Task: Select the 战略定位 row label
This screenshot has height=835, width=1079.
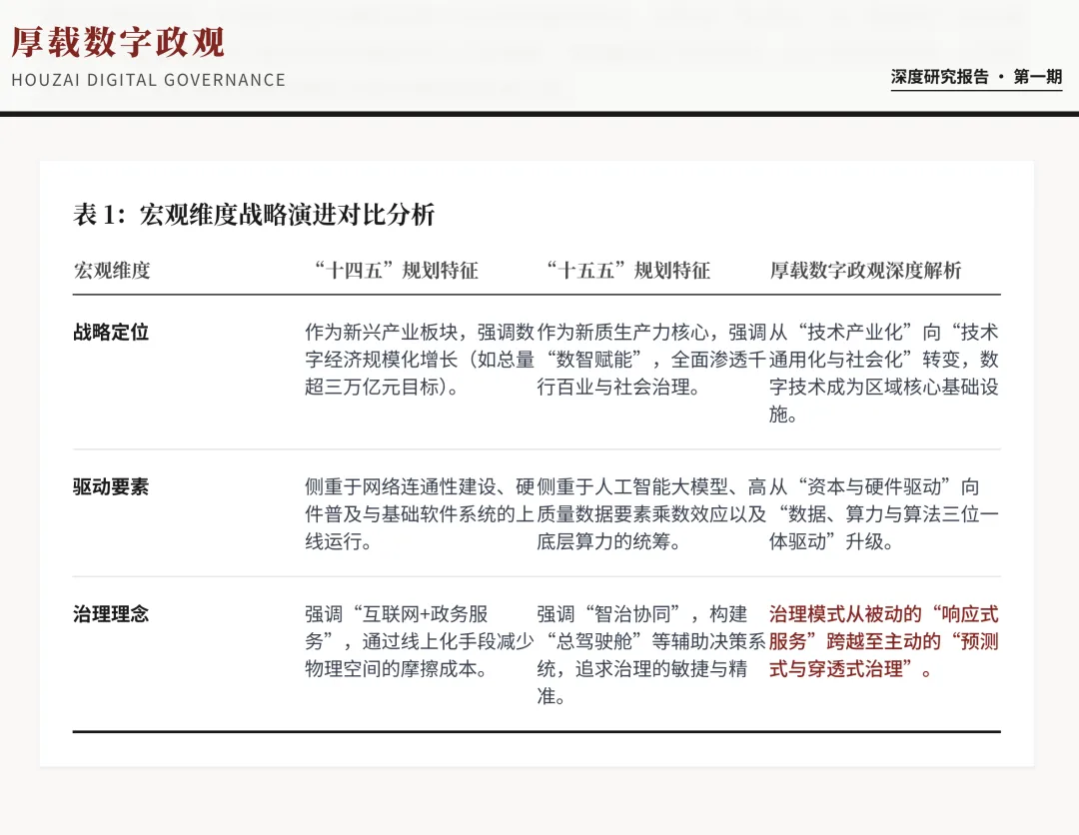Action: click(x=111, y=333)
